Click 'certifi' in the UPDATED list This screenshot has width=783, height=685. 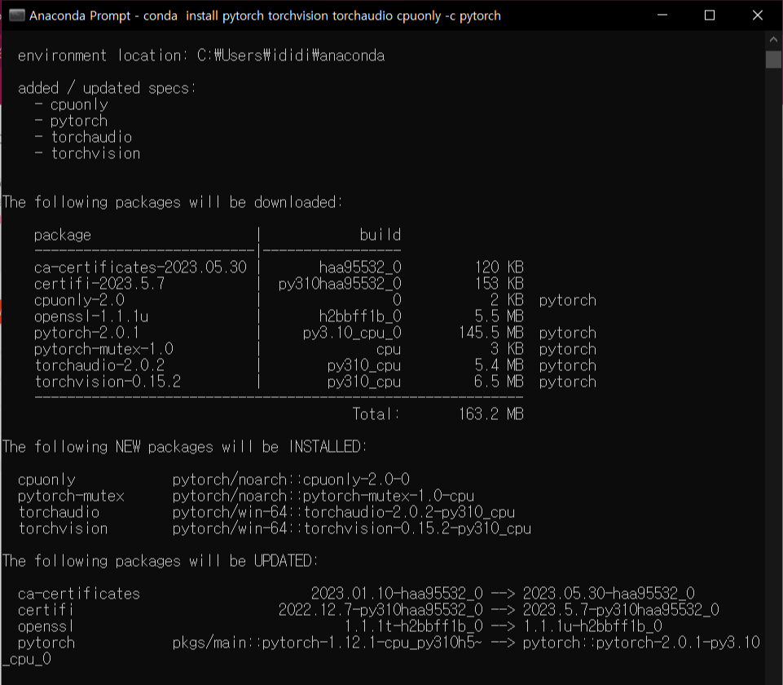pos(46,610)
